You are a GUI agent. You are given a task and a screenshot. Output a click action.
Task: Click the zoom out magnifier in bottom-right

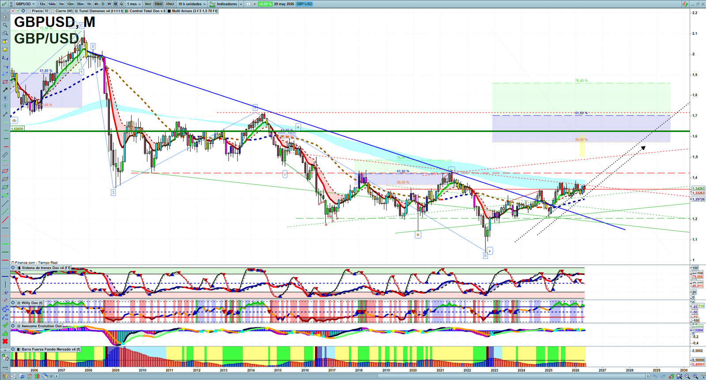(687, 376)
